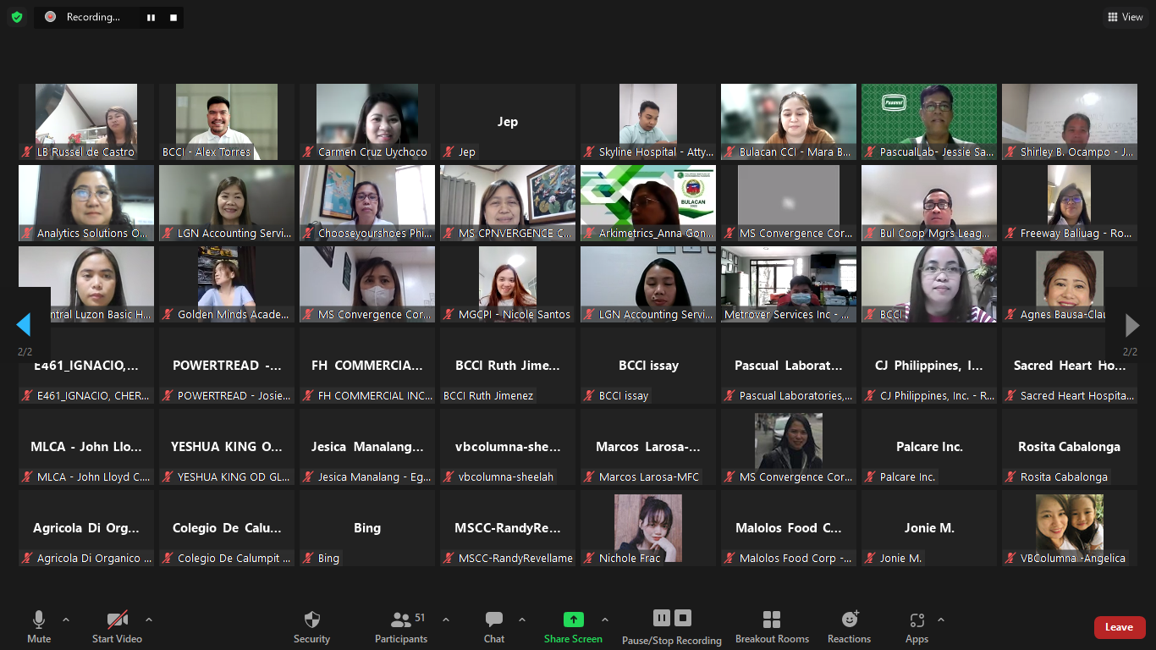Click the green encryption shield icon
The width and height of the screenshot is (1156, 650).
[x=17, y=17]
